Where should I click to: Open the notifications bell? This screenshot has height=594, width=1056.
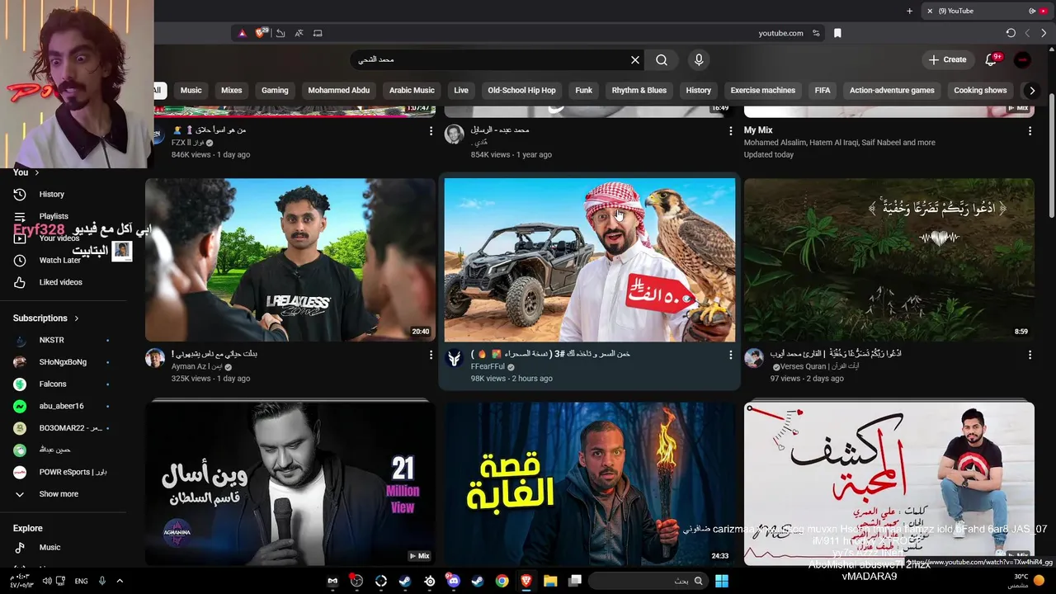tap(992, 59)
